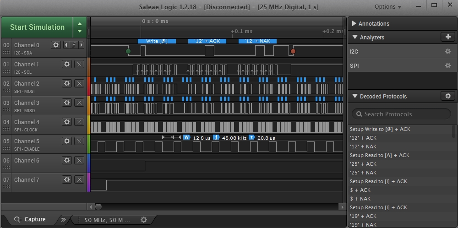Open Channel 1 settings gear
Screen dimensions: 458x228
click(67, 64)
